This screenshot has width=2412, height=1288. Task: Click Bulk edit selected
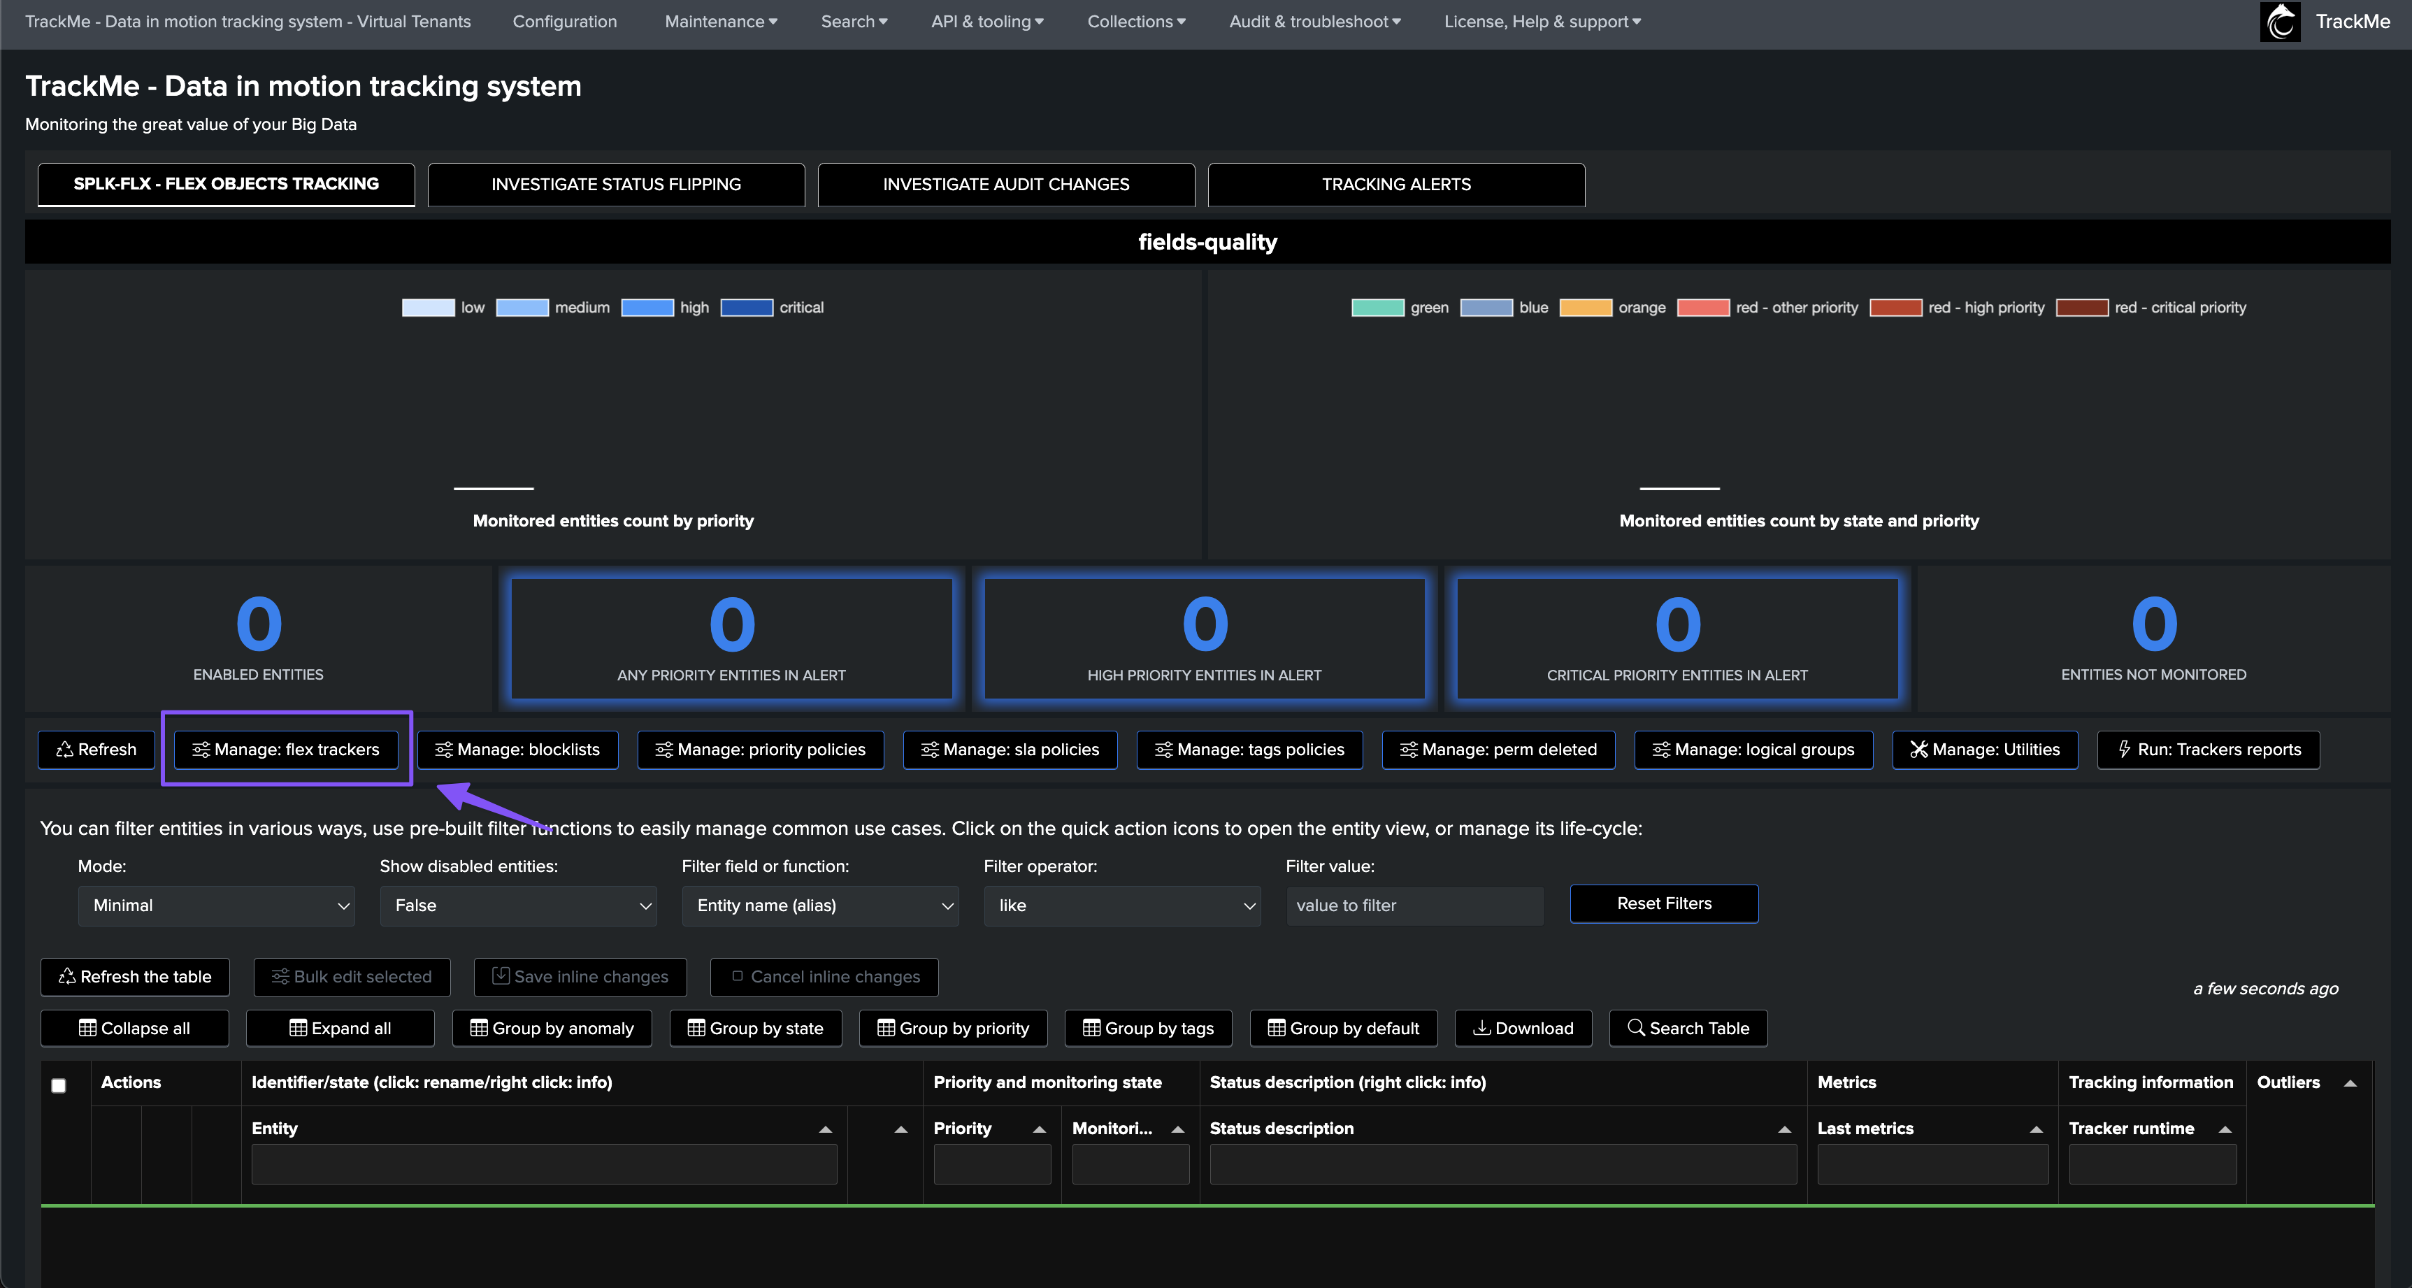click(x=352, y=977)
